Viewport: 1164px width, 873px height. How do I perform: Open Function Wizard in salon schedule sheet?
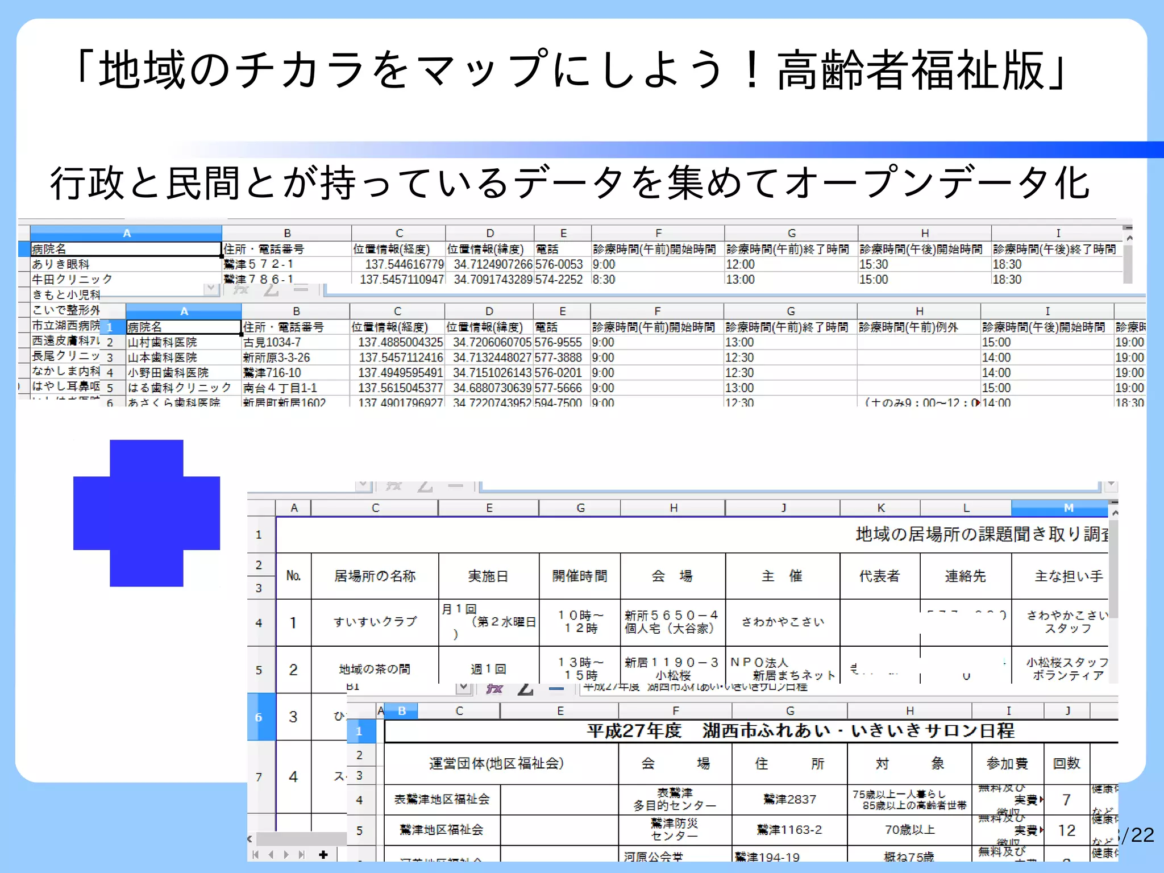click(494, 688)
